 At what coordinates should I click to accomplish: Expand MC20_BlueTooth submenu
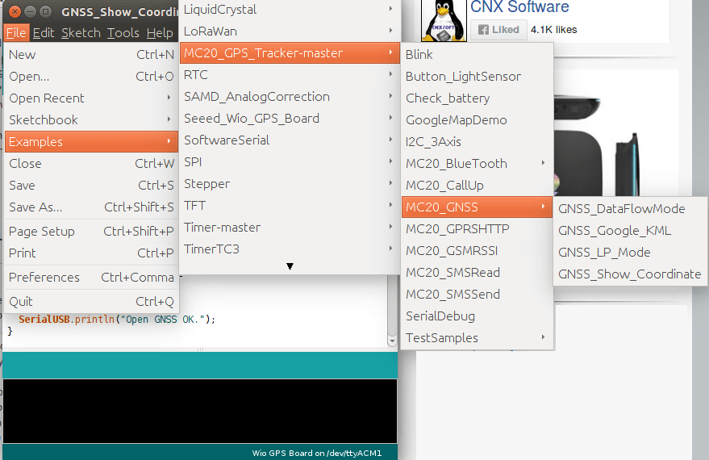pos(477,163)
